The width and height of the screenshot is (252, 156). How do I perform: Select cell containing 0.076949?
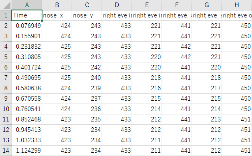[27, 26]
